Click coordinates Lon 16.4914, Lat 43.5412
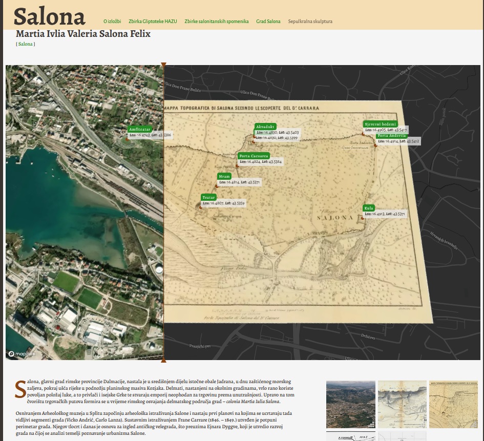Viewport: 484px width, 441px height. click(398, 141)
